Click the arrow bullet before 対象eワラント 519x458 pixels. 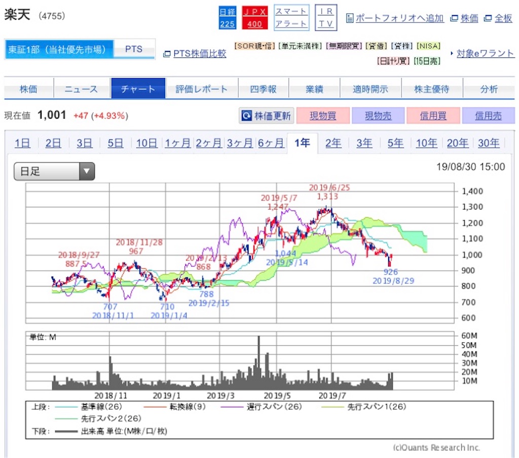coord(452,53)
